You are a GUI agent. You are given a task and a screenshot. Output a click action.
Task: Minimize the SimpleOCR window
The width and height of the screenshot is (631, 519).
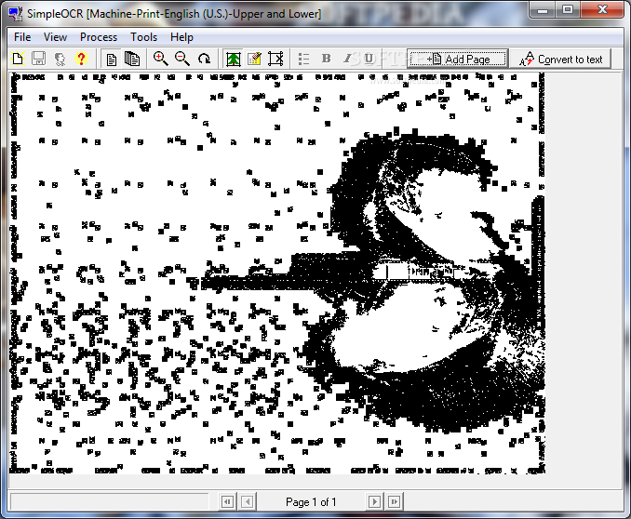(543, 9)
